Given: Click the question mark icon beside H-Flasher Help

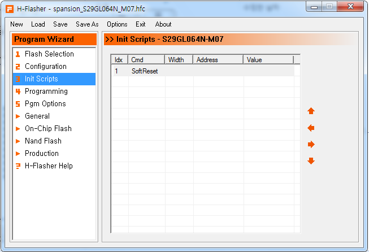Looking at the screenshot, I should [x=18, y=166].
